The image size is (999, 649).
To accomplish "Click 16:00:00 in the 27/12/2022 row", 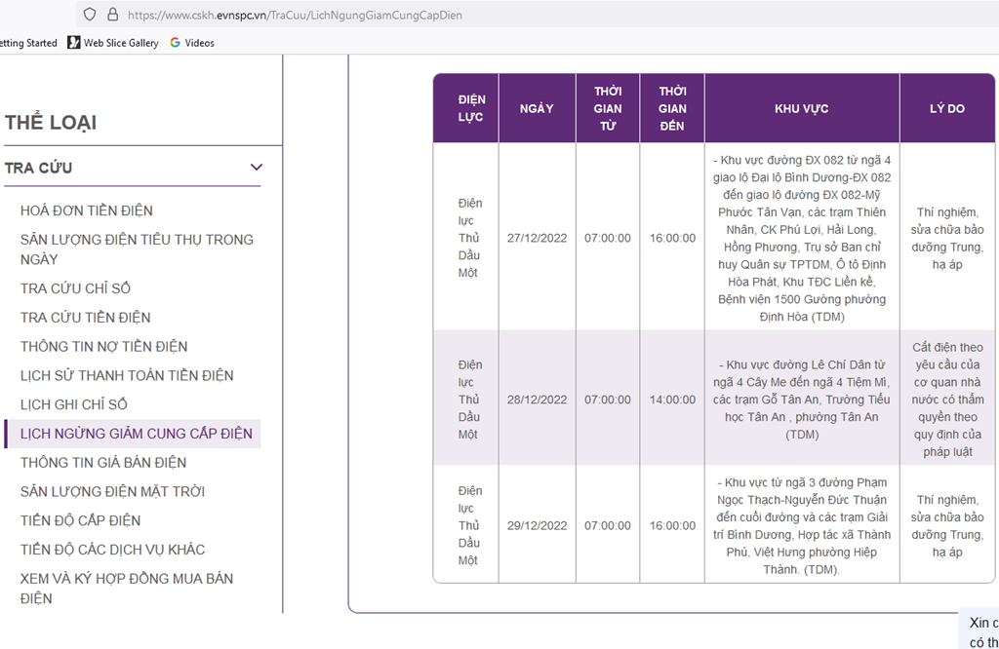I will click(x=672, y=238).
